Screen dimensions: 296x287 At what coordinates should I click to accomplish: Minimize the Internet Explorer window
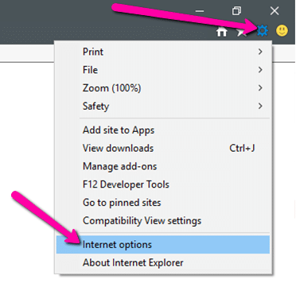[x=200, y=11]
